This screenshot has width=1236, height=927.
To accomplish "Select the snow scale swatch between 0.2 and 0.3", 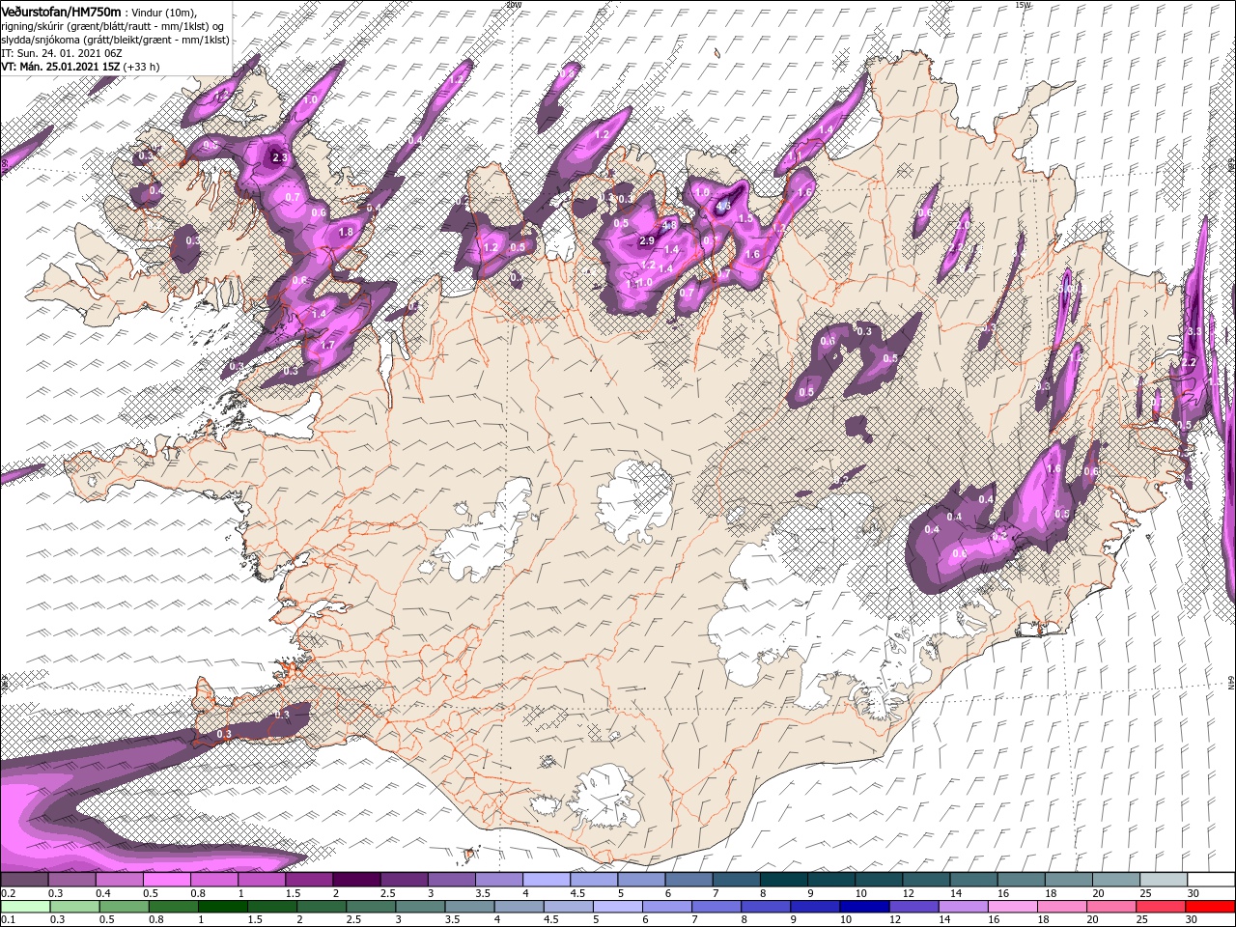I will pos(24,879).
